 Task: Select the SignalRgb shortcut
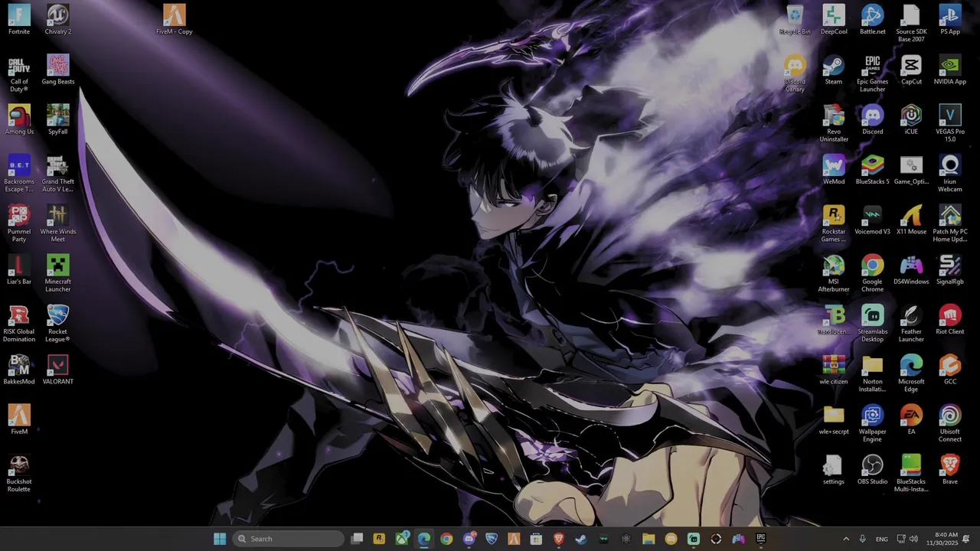click(x=950, y=270)
